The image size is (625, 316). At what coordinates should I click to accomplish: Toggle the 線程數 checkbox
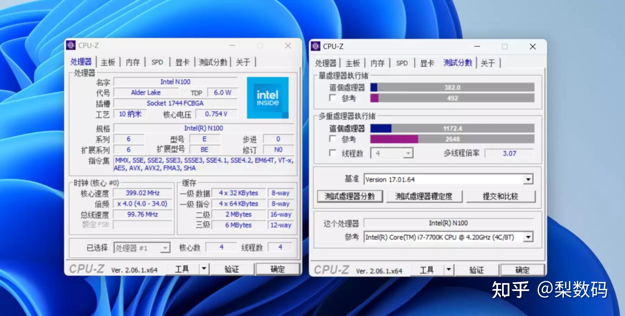332,153
